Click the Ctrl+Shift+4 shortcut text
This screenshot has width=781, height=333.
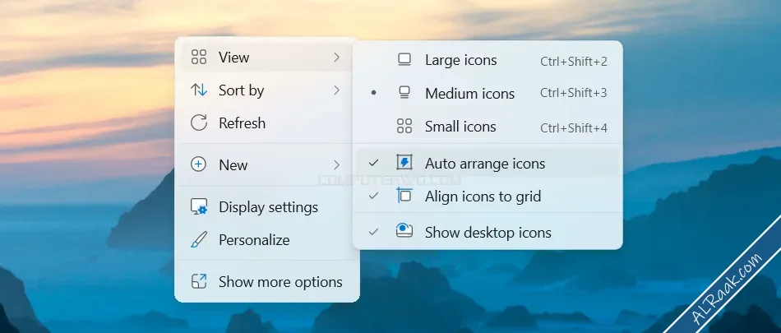point(574,127)
